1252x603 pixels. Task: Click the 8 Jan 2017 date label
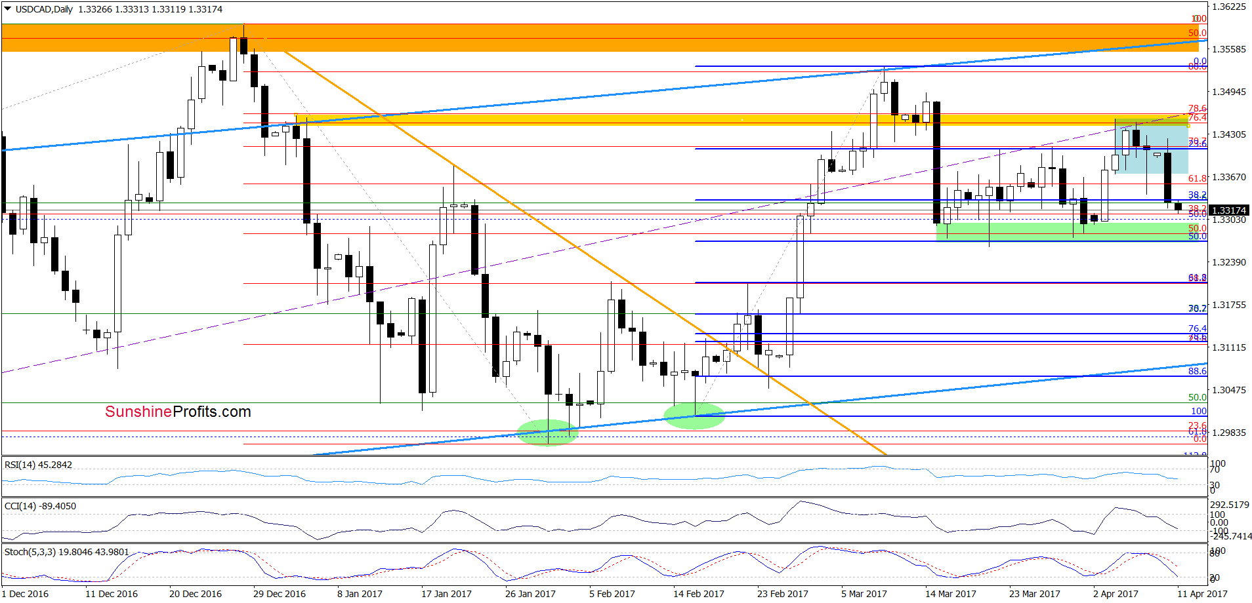(x=360, y=594)
